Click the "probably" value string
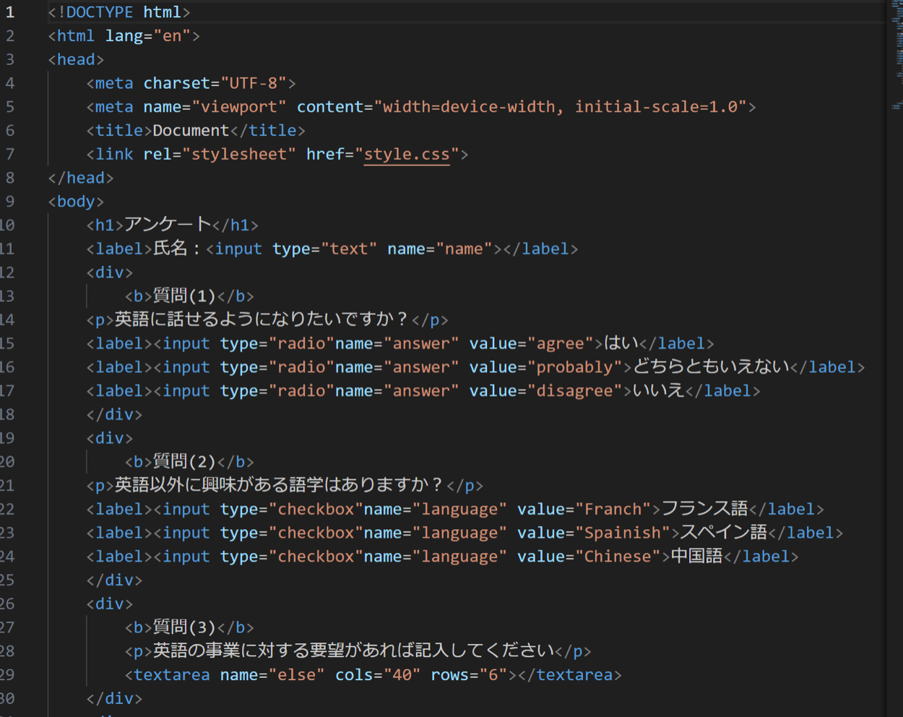Viewport: 903px width, 717px height. 575,367
